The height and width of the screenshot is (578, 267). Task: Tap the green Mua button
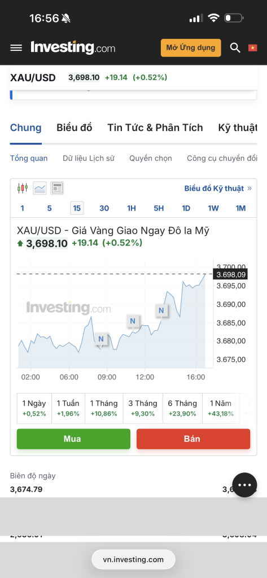pos(73,439)
